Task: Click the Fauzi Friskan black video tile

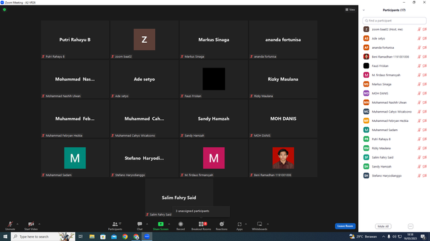Action: click(x=214, y=79)
